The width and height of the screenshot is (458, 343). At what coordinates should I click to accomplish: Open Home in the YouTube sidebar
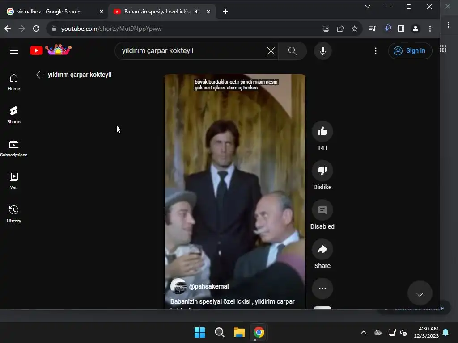[14, 82]
